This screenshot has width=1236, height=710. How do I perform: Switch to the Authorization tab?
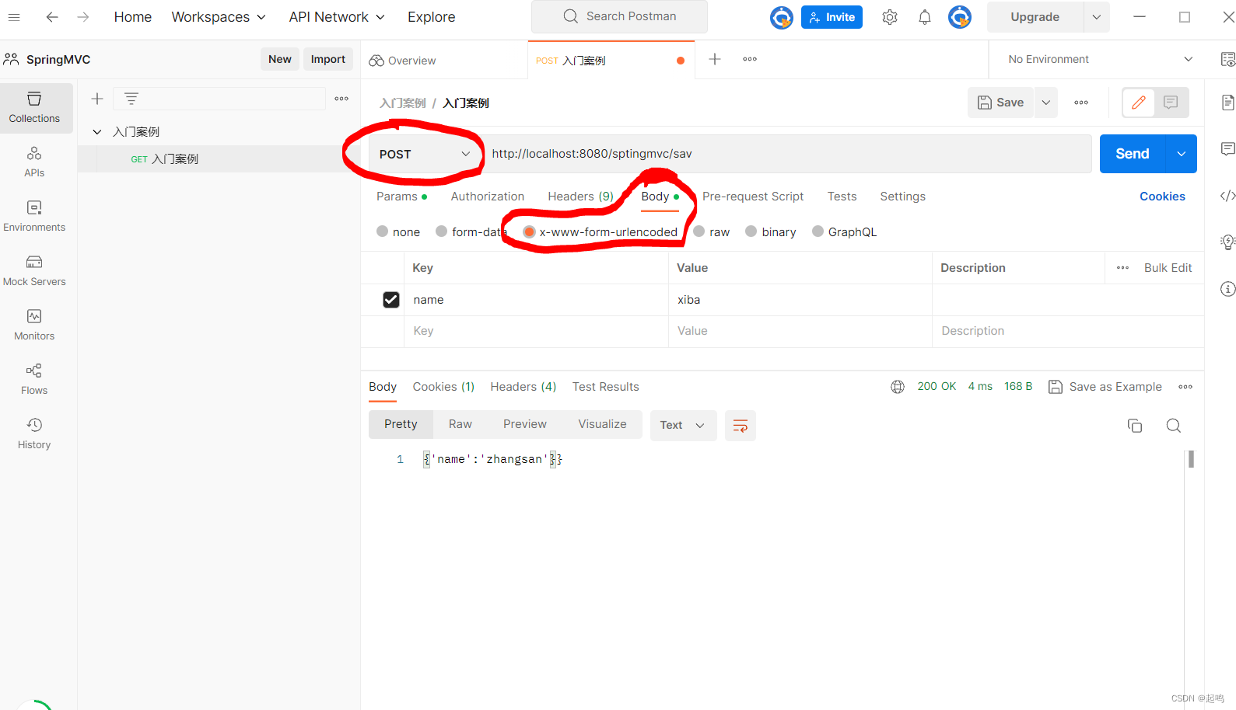pos(488,197)
